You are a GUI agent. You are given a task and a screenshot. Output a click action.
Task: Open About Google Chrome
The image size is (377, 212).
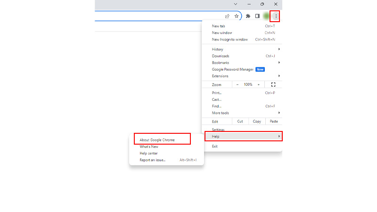click(x=166, y=140)
